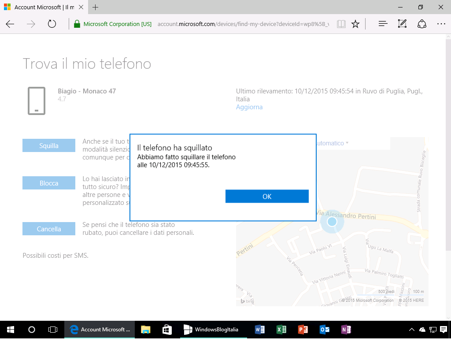451x345 pixels.
Task: Click the phone device icon
Action: tap(37, 101)
